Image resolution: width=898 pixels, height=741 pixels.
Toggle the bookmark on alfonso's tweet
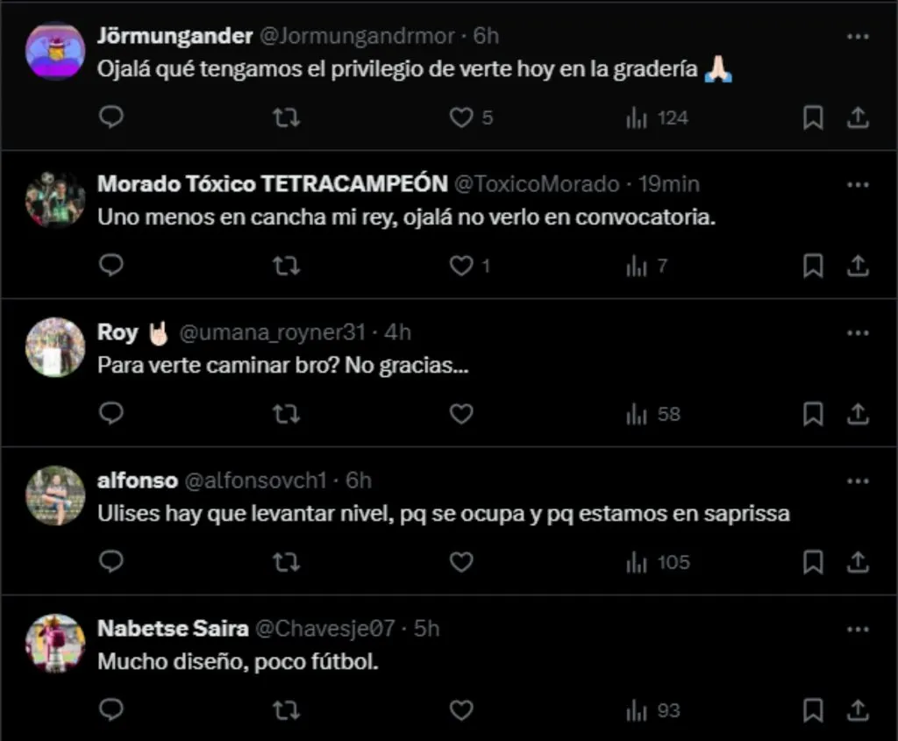pyautogui.click(x=814, y=562)
